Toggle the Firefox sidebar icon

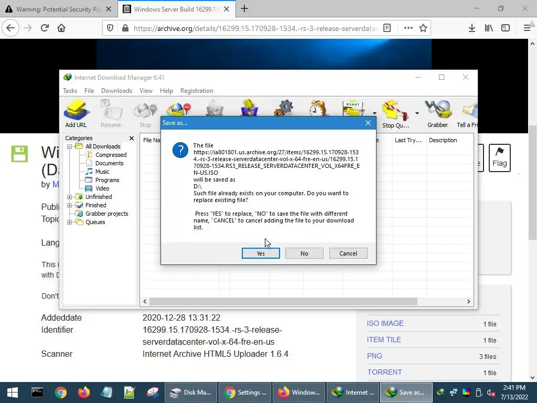click(506, 28)
